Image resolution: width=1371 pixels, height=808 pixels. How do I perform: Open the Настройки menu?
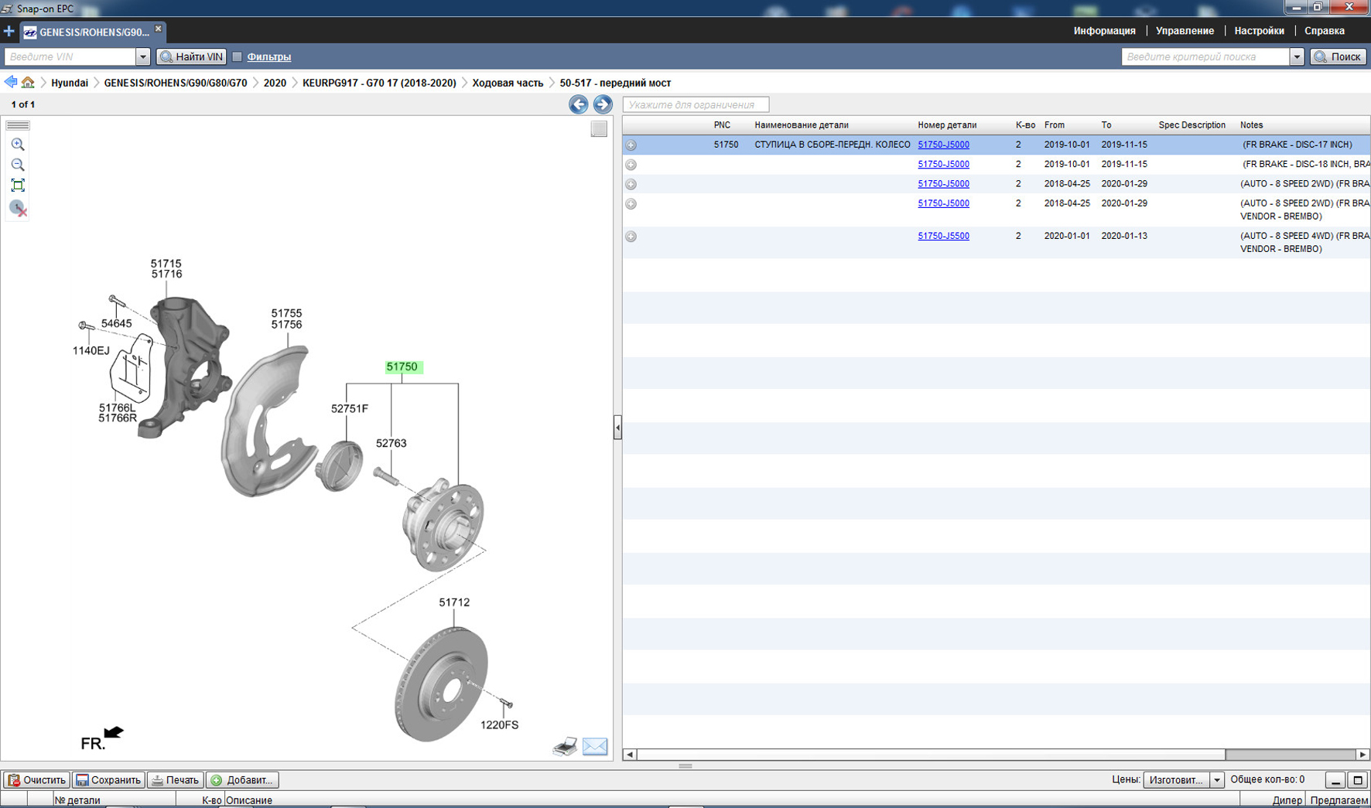(1259, 31)
